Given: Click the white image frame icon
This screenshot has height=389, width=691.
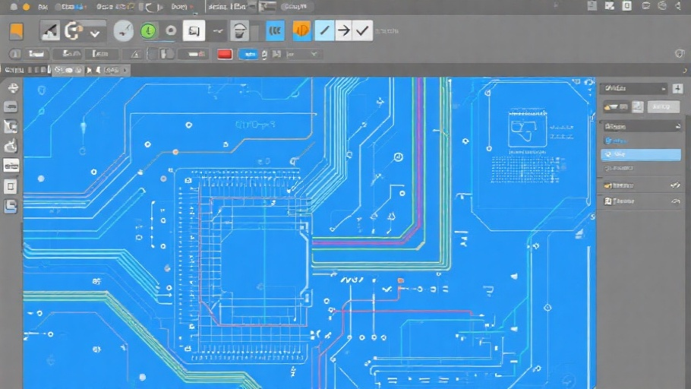Looking at the screenshot, I should point(194,31).
